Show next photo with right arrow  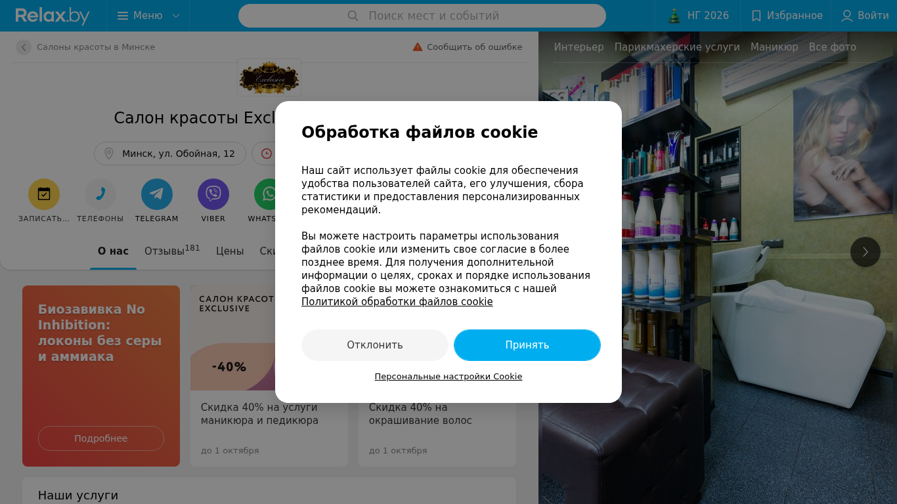865,252
